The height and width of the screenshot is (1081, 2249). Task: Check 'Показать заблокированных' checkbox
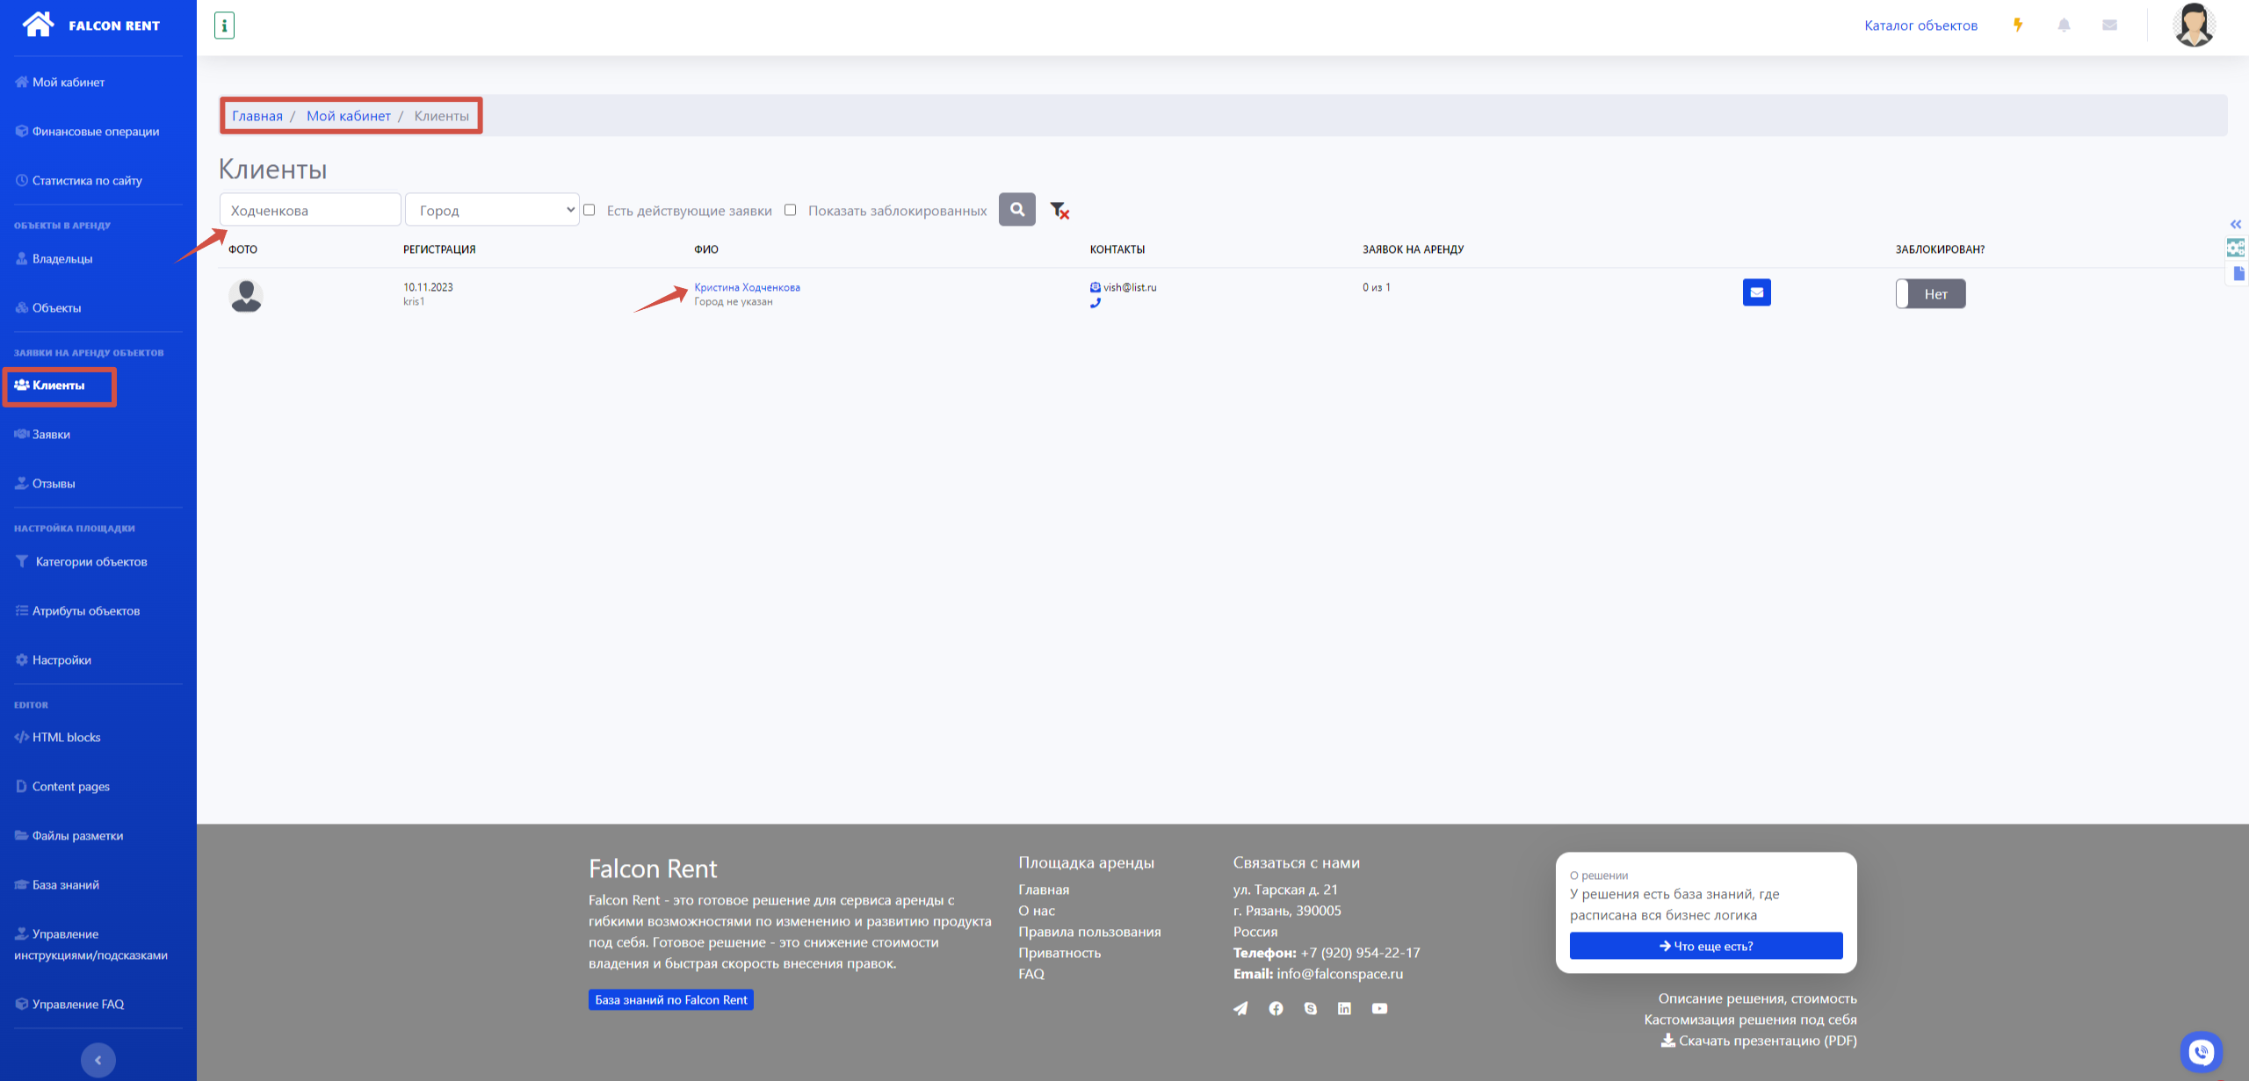coord(791,210)
